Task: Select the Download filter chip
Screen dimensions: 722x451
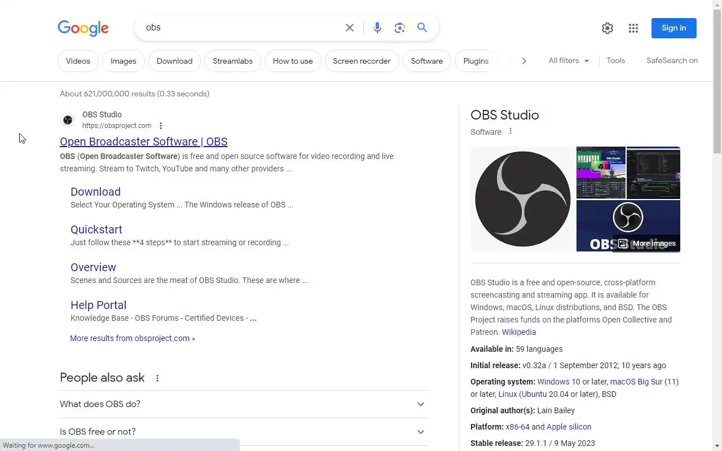Action: [x=174, y=61]
